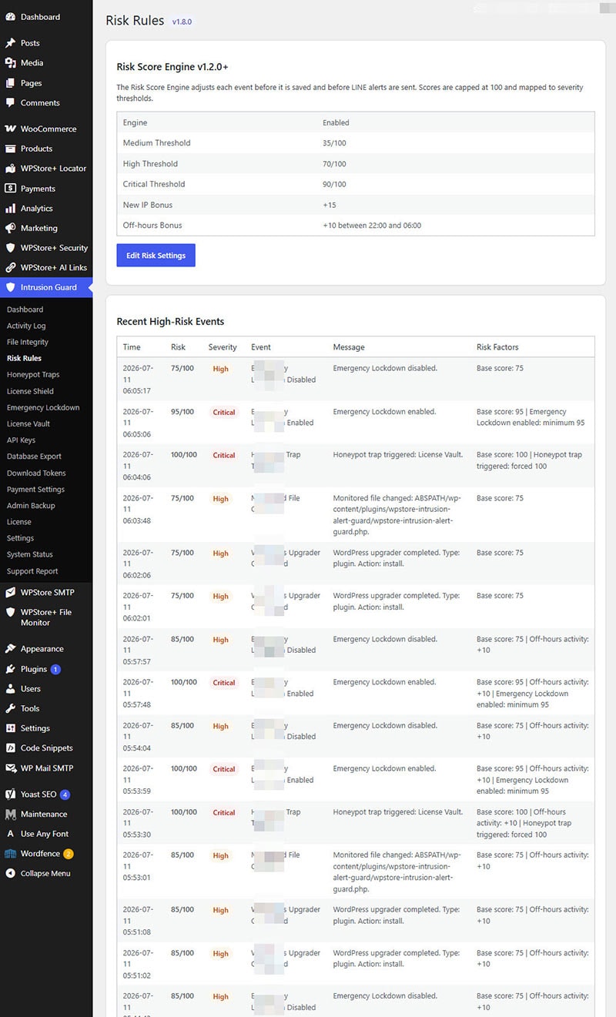Click the Tools wrench icon
This screenshot has height=1017, width=616.
tap(10, 709)
